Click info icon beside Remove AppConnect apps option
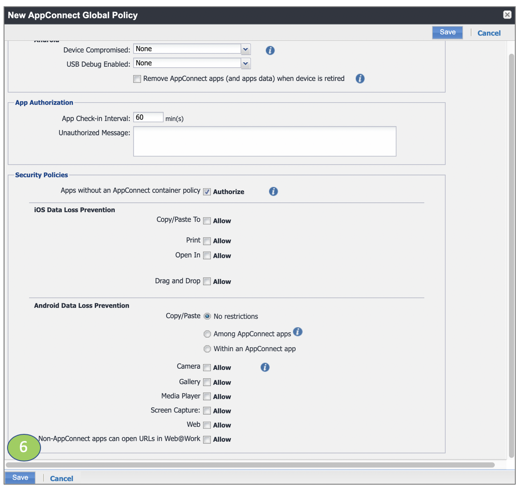Image resolution: width=522 pixels, height=490 pixels. [x=360, y=79]
